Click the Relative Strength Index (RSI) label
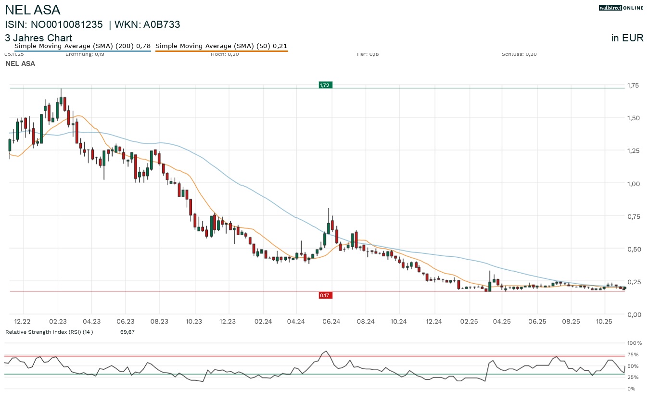Viewport: 649px width, 402px height. click(x=49, y=332)
